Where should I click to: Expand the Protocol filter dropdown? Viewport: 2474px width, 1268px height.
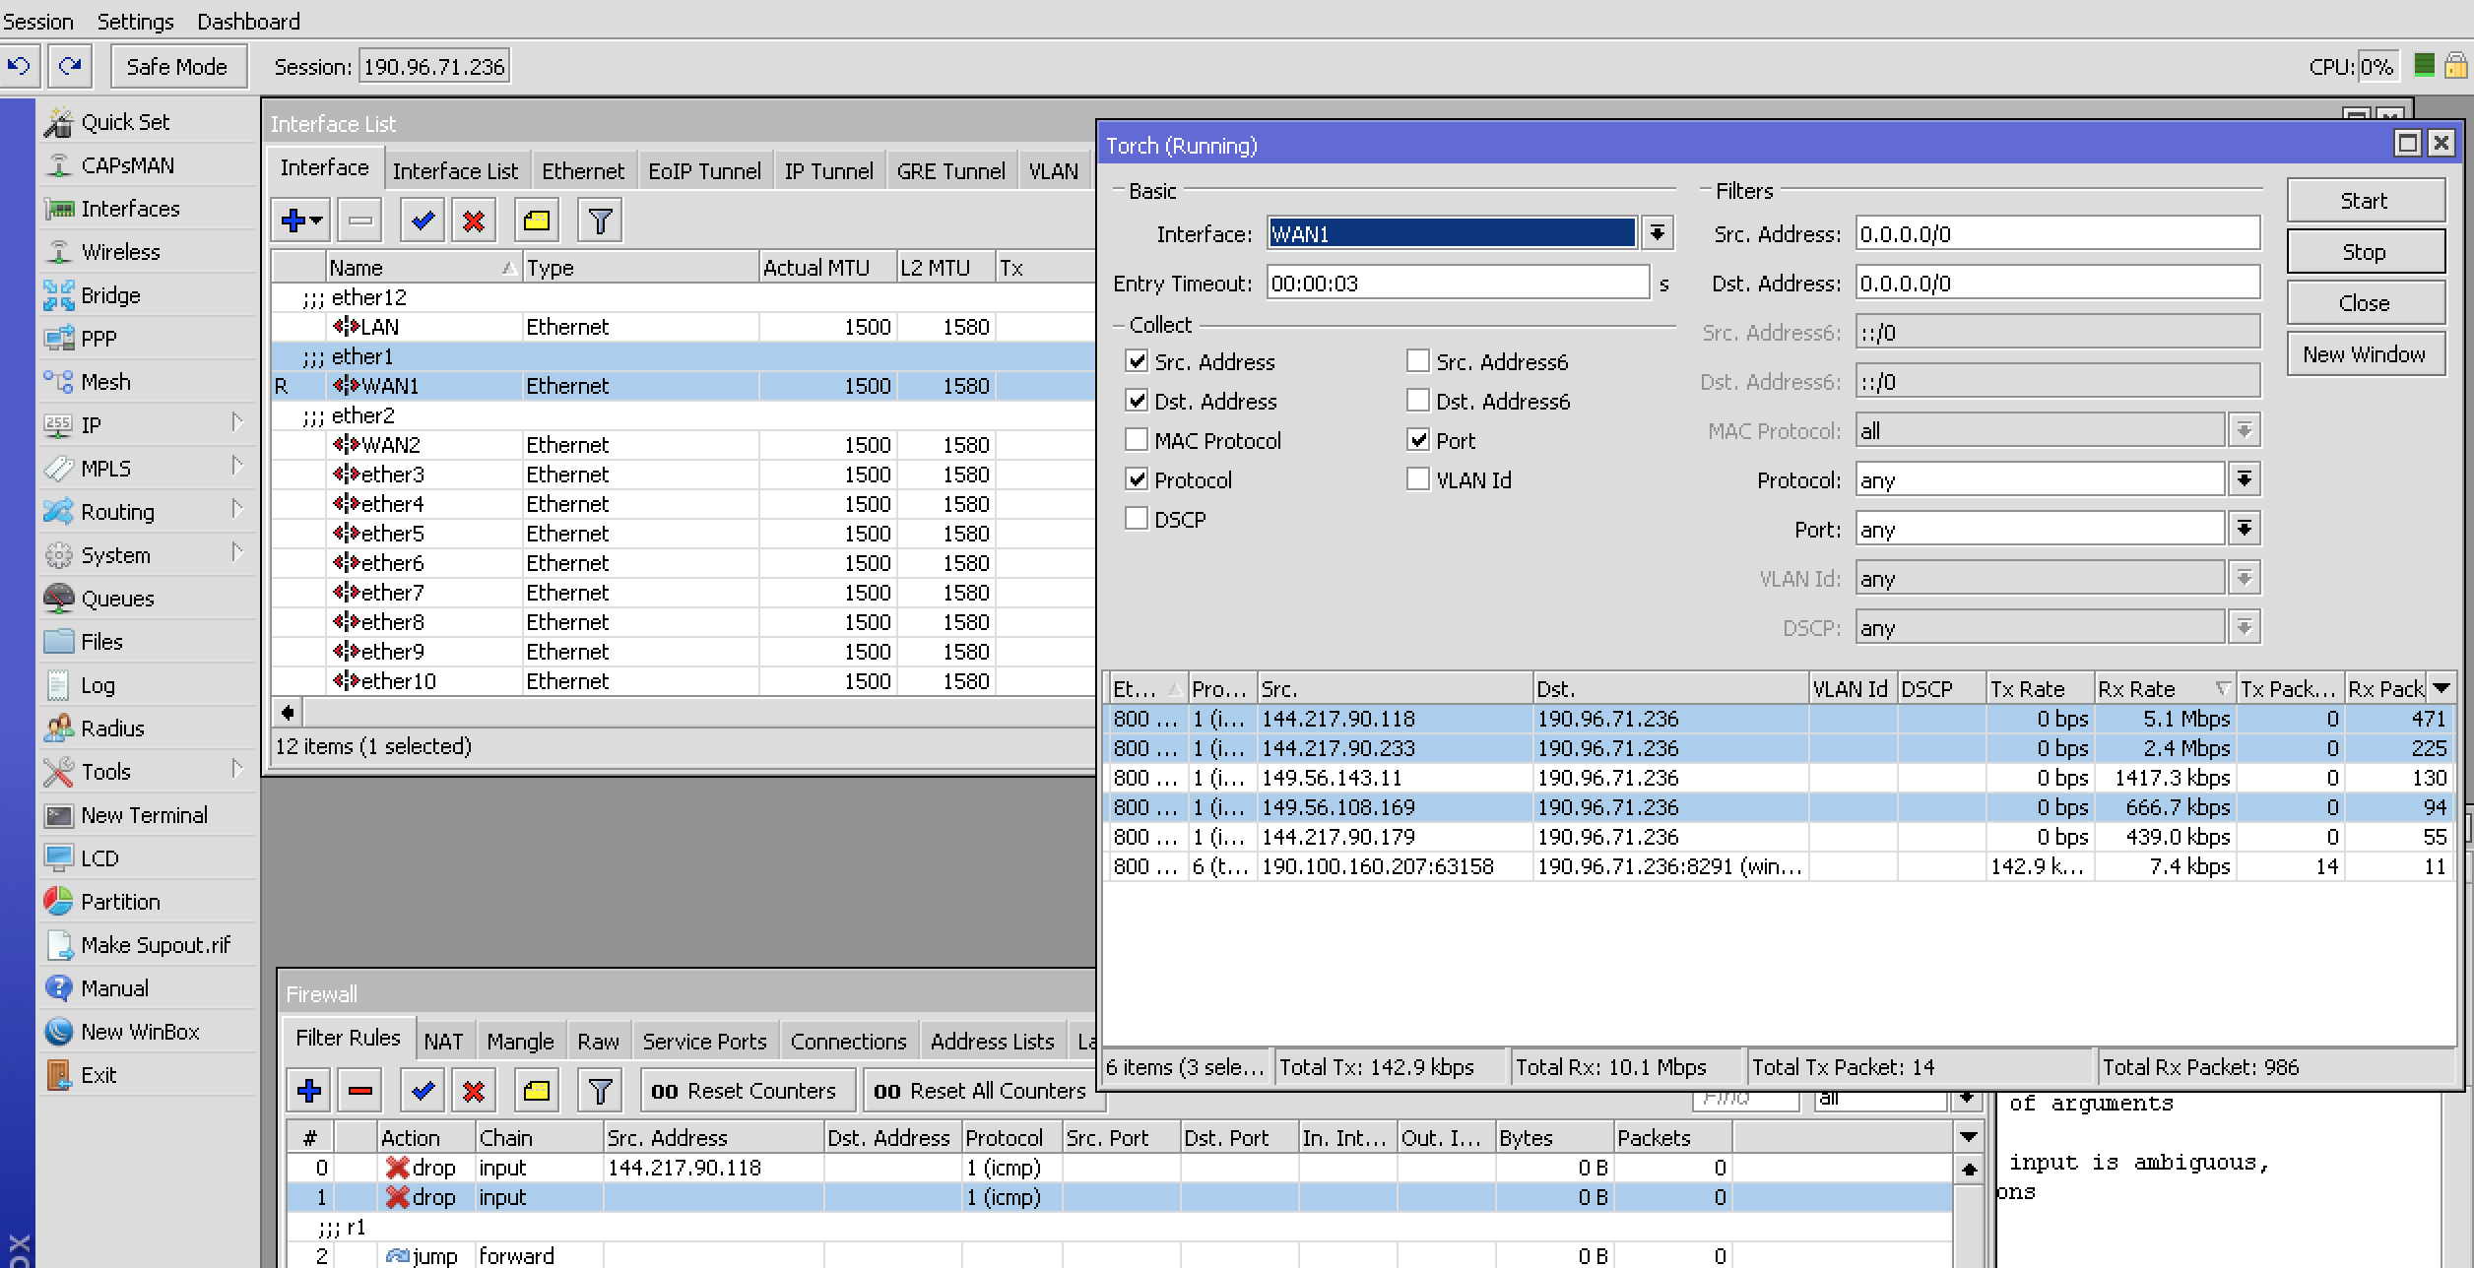coord(2244,480)
